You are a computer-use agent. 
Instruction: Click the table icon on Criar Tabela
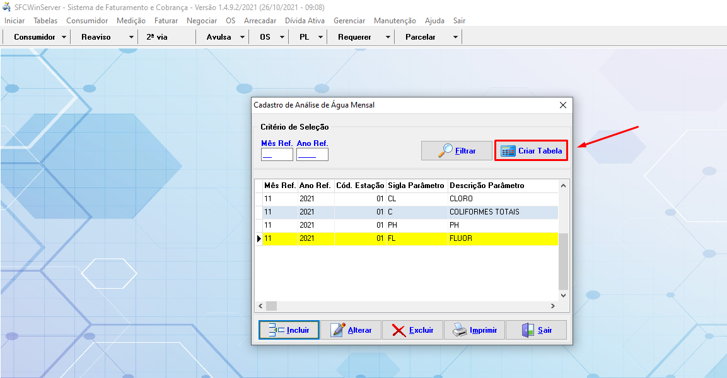[x=508, y=151]
